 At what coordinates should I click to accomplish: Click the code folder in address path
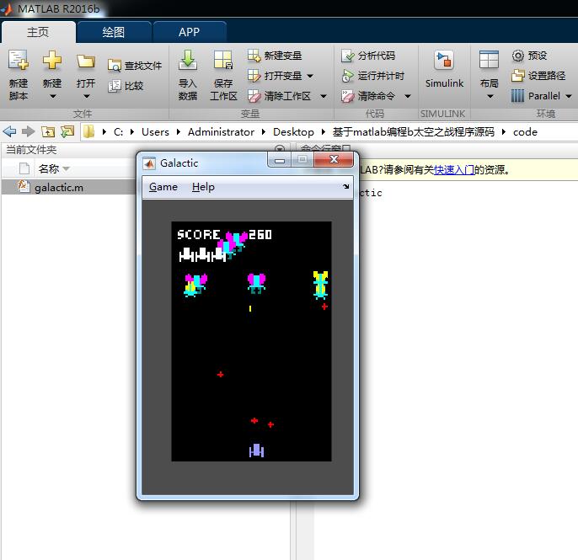tap(525, 132)
